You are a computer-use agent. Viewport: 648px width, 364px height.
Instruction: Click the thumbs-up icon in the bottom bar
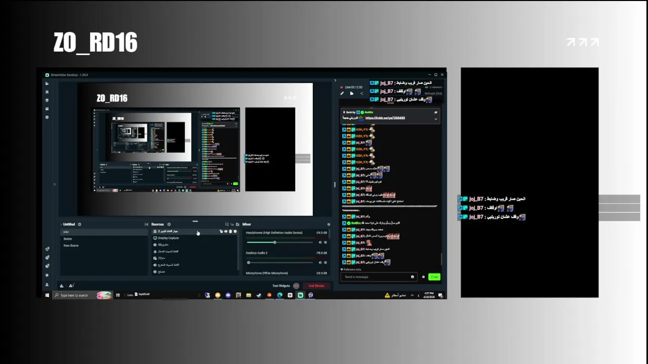[x=62, y=286]
